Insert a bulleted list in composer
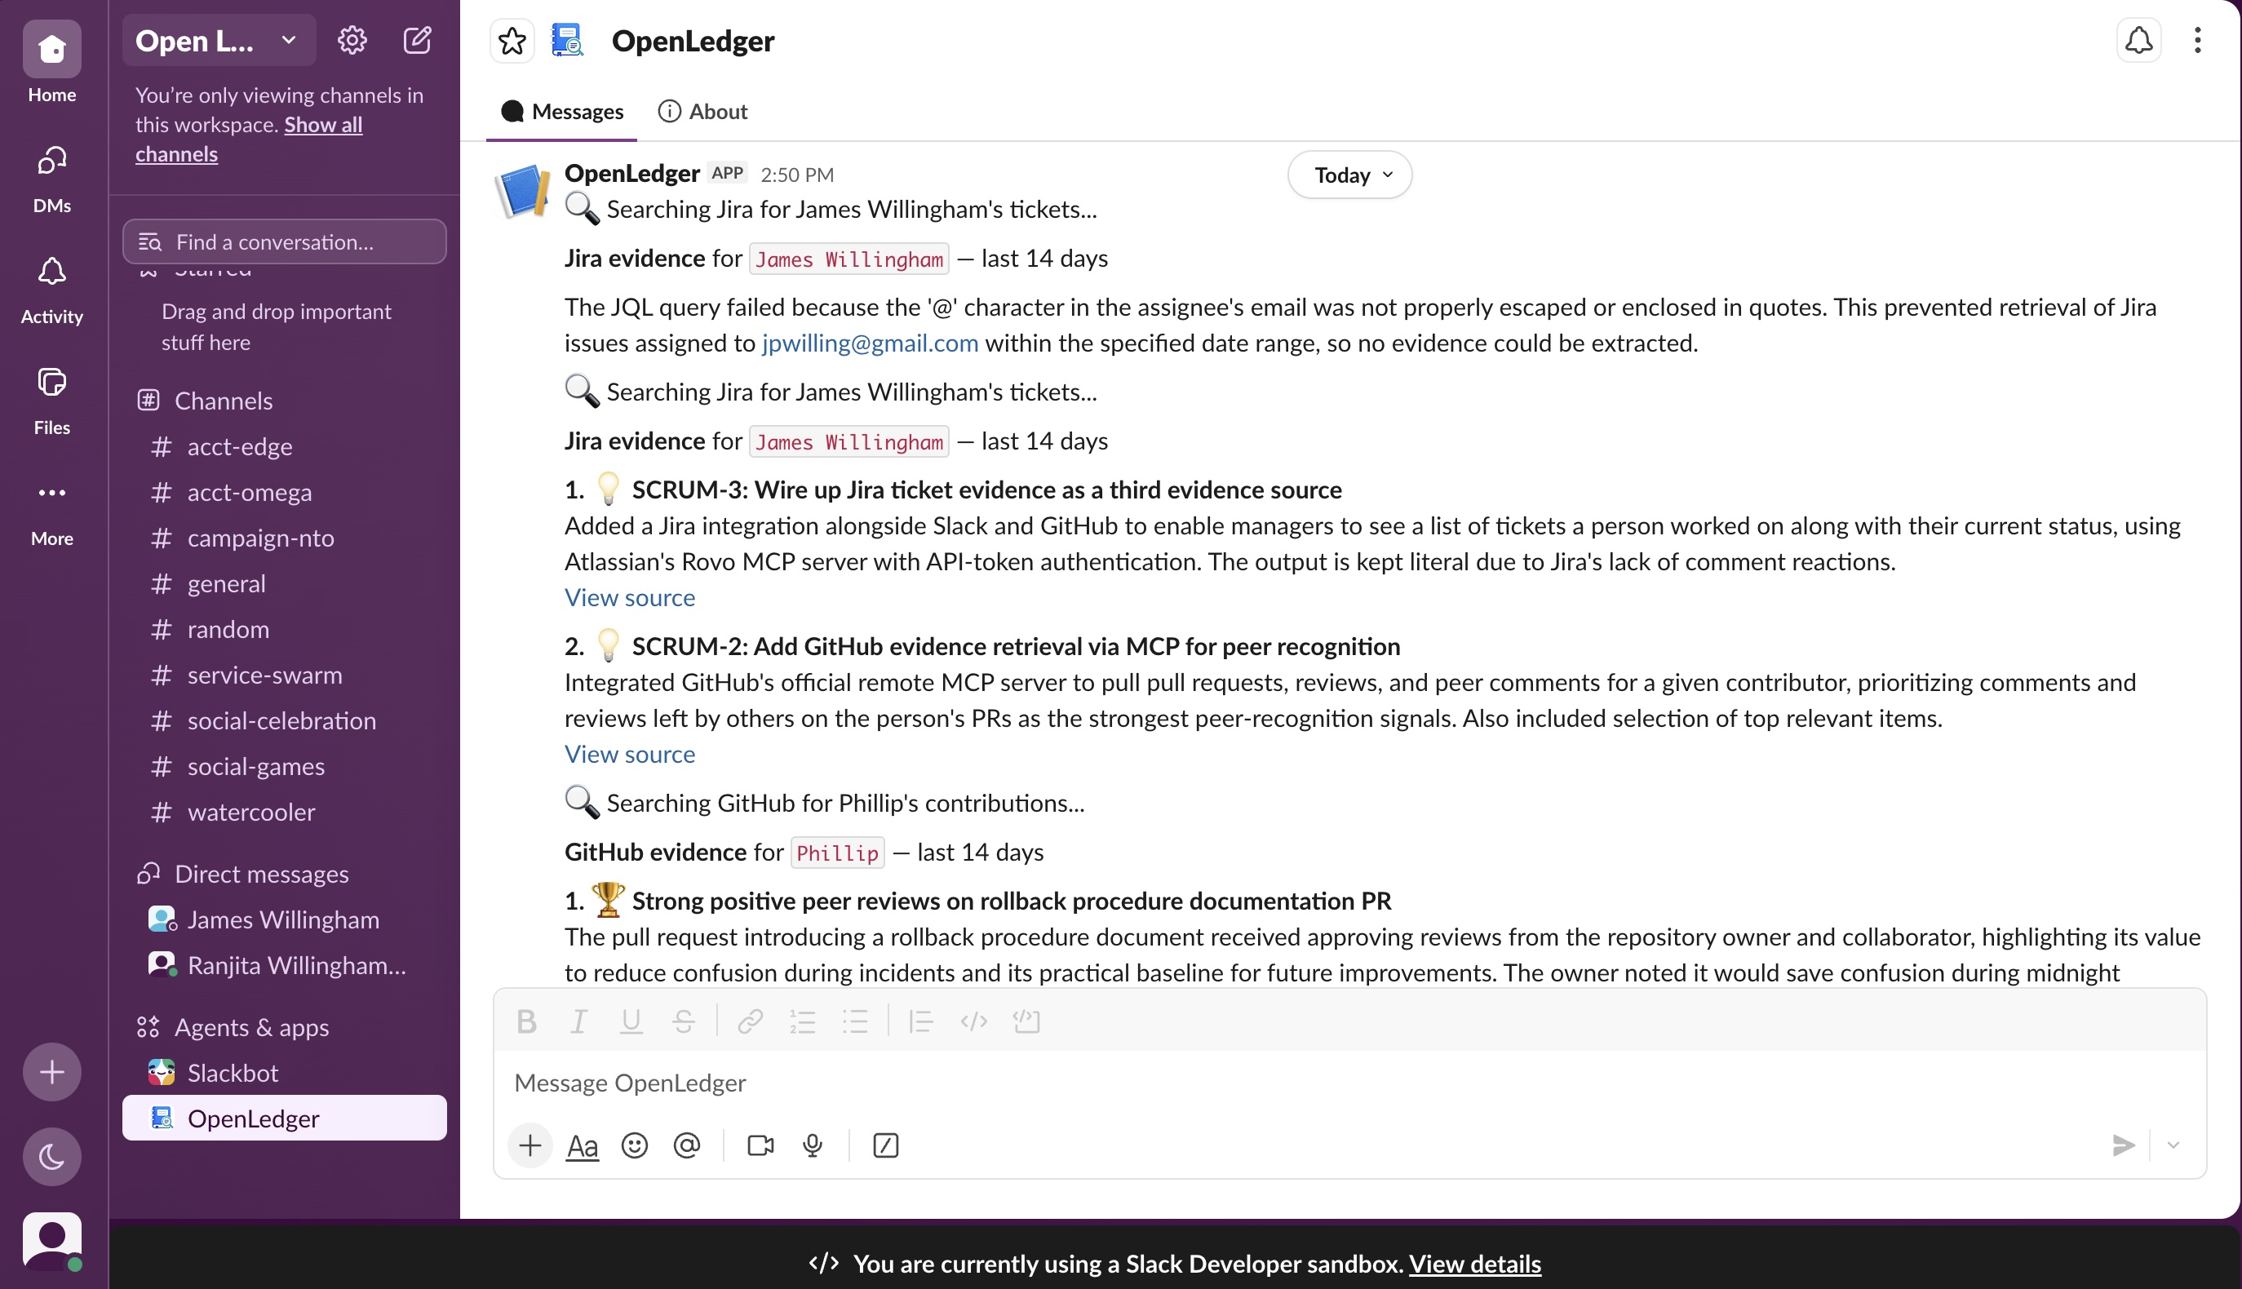This screenshot has height=1289, width=2242. click(855, 1021)
